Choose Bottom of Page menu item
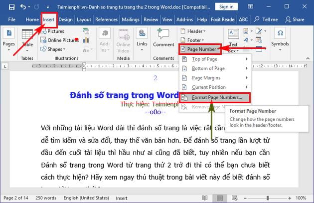Viewport: 314px width, 203px height. (x=215, y=68)
